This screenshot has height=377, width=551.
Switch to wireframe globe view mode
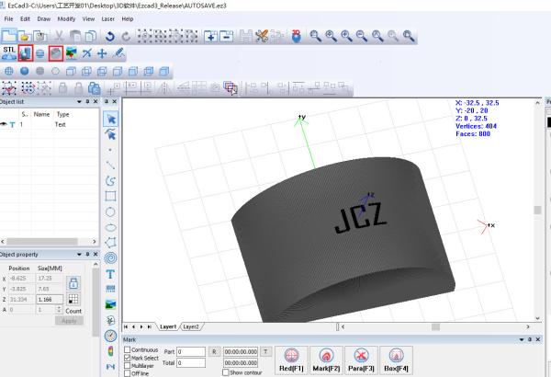pyautogui.click(x=9, y=72)
